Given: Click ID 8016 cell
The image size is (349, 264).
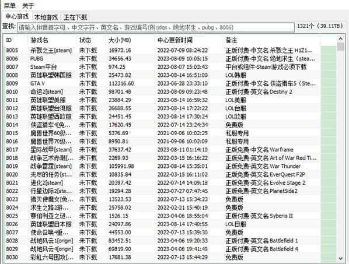Looking at the screenshot, I should point(12,142).
